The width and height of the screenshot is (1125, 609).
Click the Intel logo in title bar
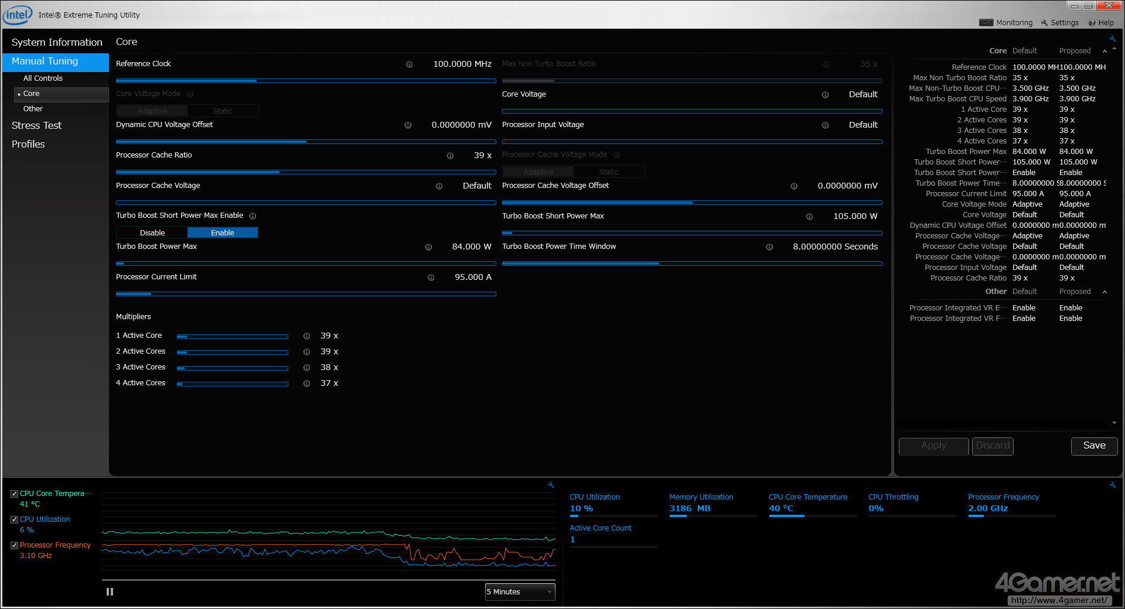18,15
